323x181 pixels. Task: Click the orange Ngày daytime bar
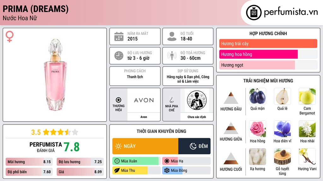(145, 146)
